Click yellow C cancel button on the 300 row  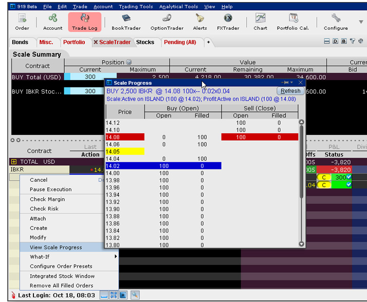(x=324, y=177)
